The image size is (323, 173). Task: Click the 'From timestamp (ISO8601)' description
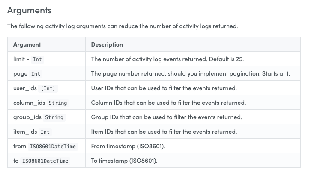[x=128, y=146]
